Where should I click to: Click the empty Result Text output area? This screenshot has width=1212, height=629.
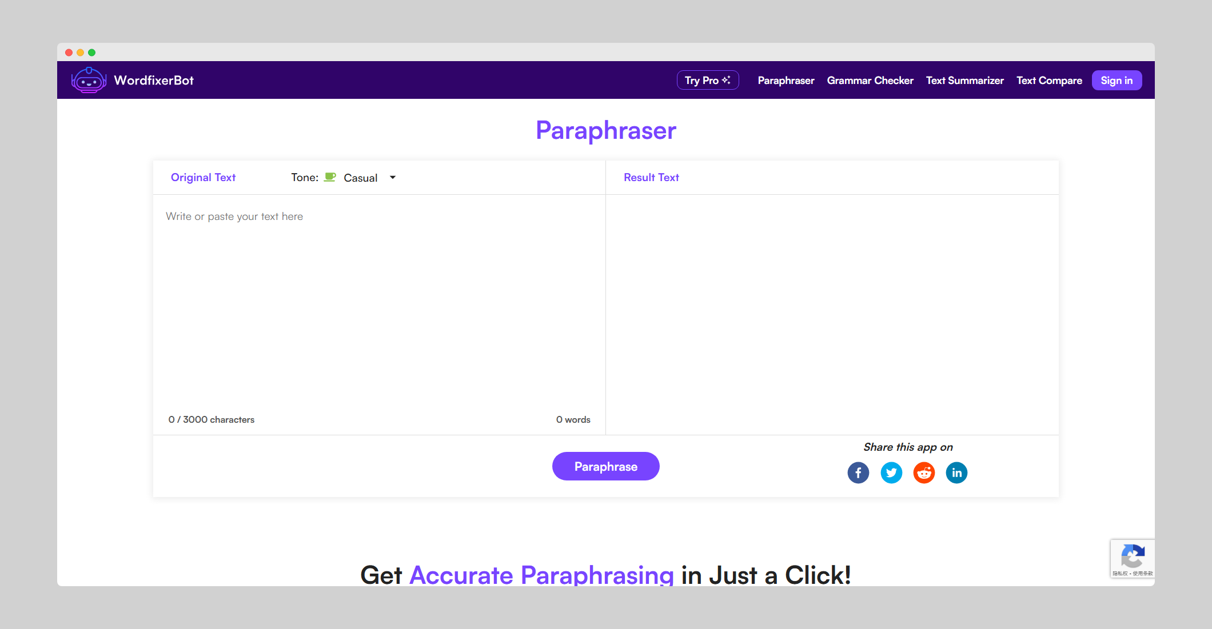click(832, 314)
